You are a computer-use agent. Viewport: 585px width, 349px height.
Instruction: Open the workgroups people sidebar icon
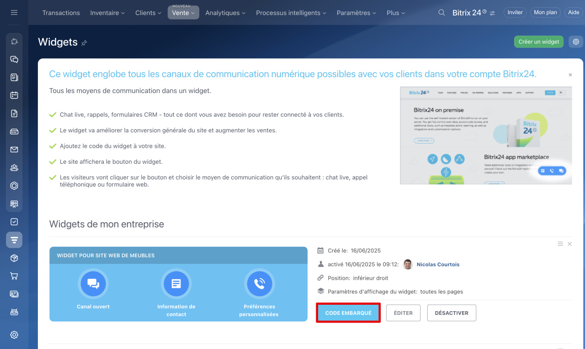(x=14, y=167)
